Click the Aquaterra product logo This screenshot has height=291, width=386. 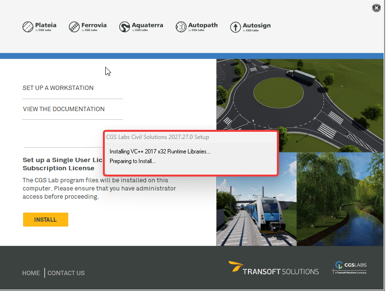141,26
